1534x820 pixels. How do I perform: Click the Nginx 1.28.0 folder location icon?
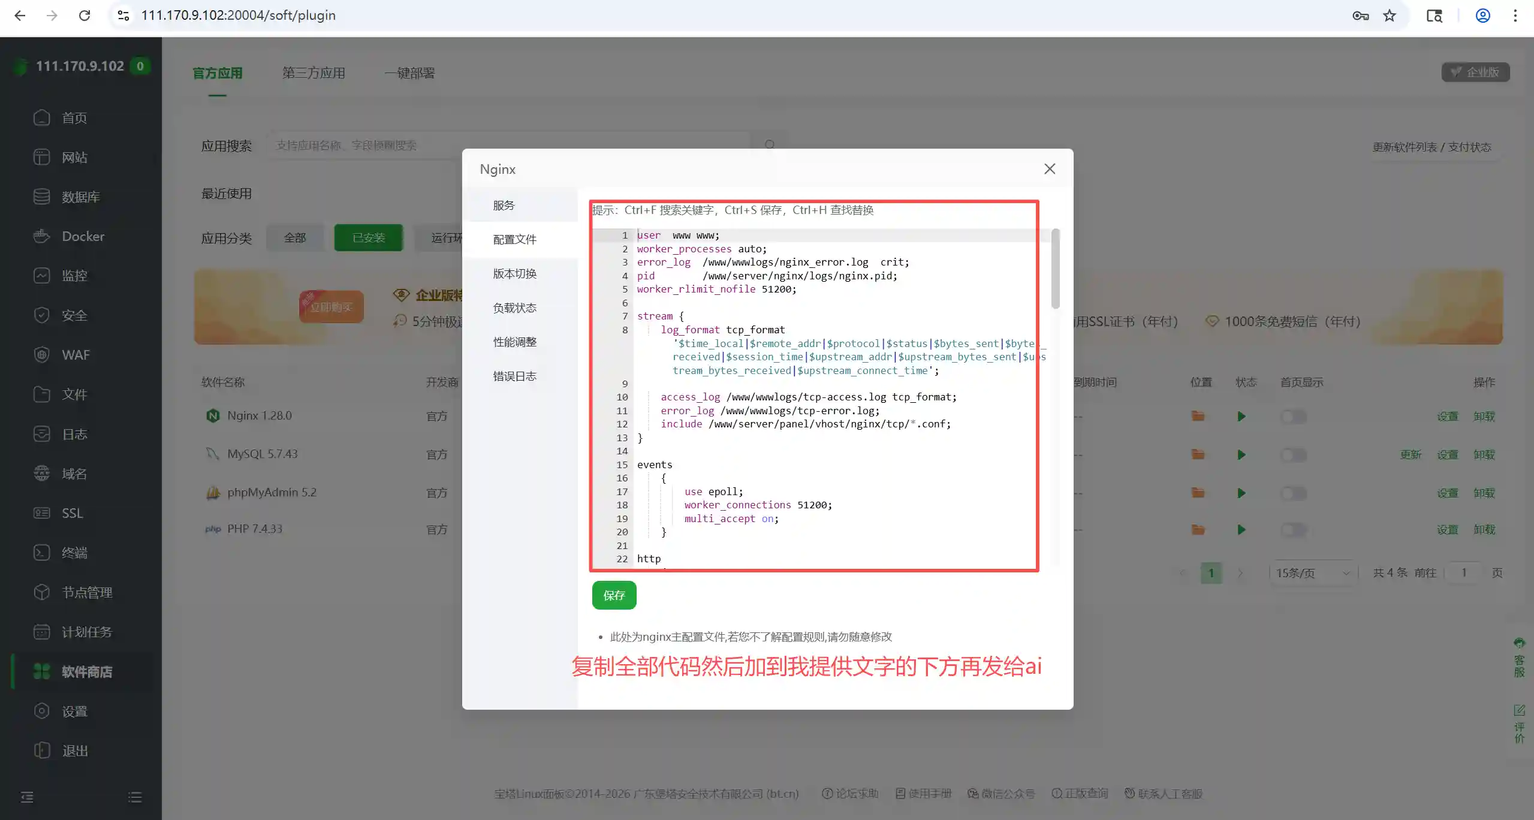[x=1198, y=416]
